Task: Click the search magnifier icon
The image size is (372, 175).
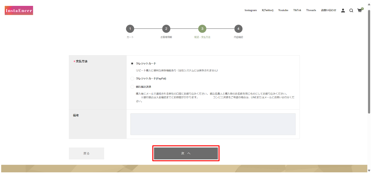Action: click(351, 10)
